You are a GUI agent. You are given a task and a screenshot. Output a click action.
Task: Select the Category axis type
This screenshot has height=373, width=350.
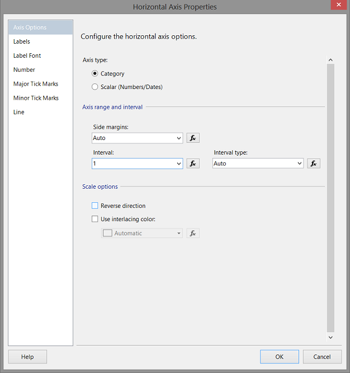tap(95, 73)
